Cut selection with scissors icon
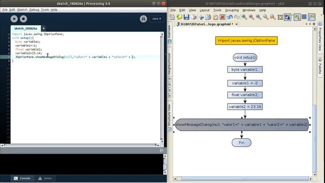 pos(201,17)
